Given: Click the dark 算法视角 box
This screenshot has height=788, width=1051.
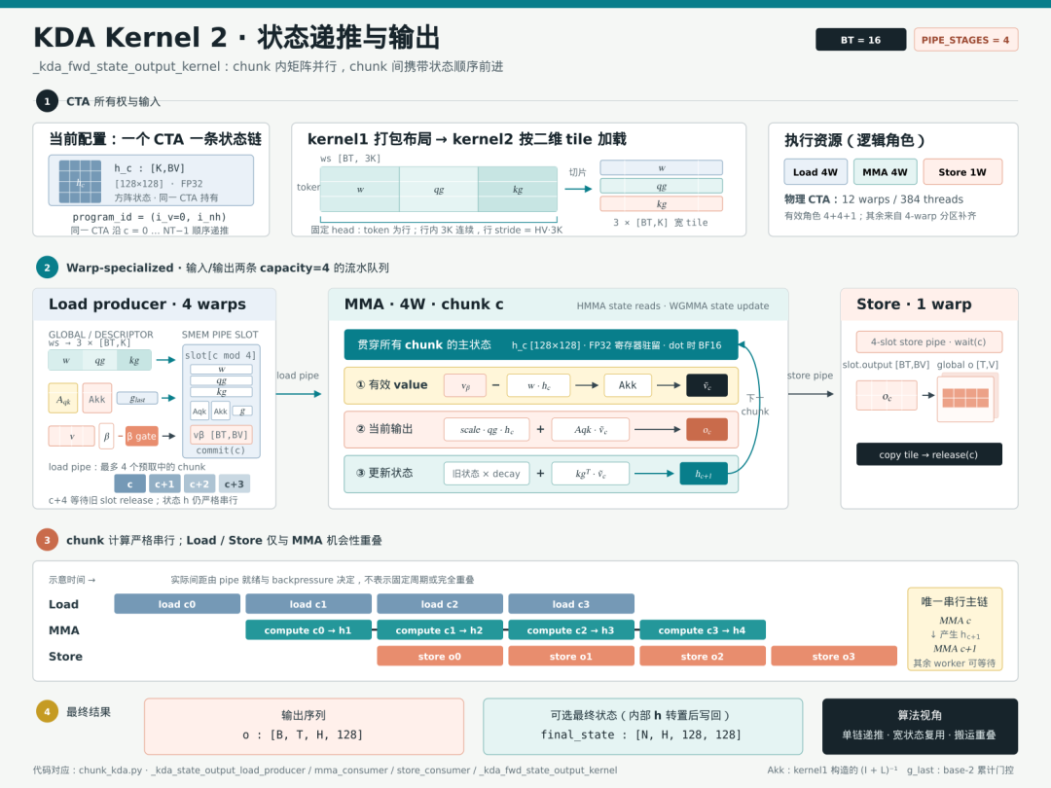Looking at the screenshot, I should (920, 727).
